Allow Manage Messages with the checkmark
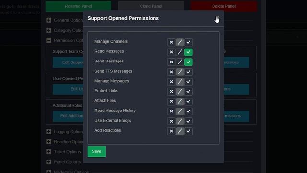 tap(189, 82)
